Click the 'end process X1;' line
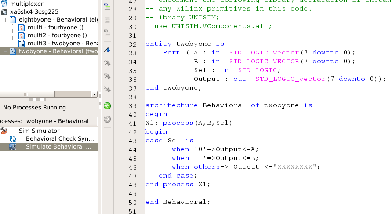The image size is (392, 214). point(178,185)
